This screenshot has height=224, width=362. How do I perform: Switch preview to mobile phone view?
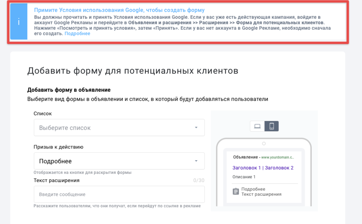(271, 126)
